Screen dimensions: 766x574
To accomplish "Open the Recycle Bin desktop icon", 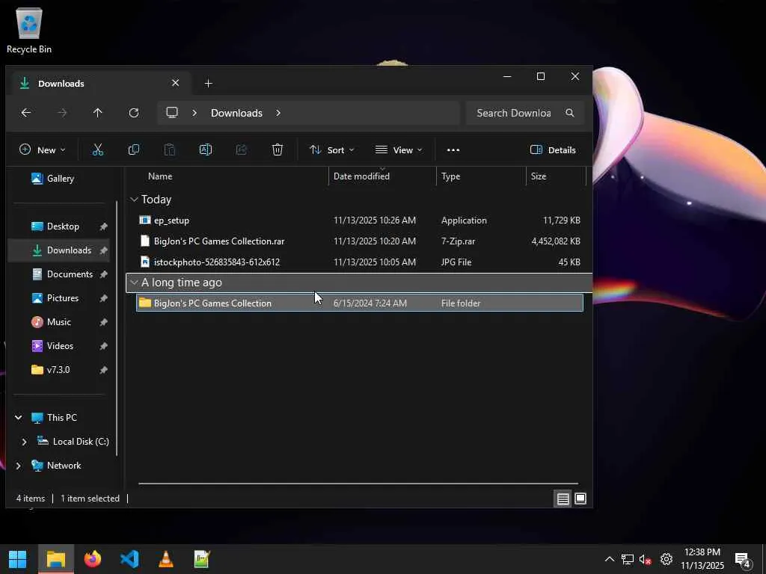I will [x=29, y=30].
